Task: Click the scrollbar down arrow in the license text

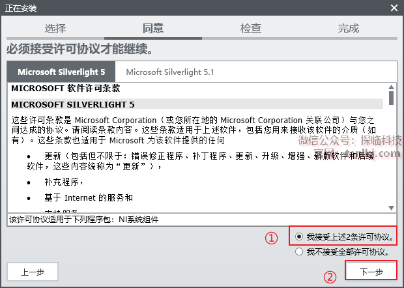Action: (392, 208)
